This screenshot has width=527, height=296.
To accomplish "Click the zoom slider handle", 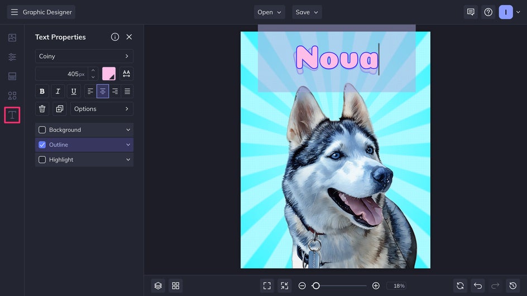I will point(315,285).
